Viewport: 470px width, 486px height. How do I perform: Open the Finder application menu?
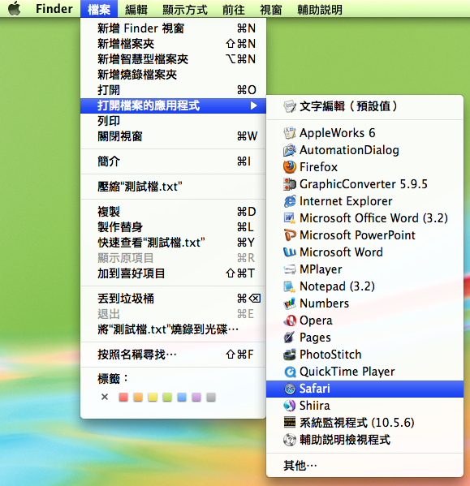click(x=54, y=9)
